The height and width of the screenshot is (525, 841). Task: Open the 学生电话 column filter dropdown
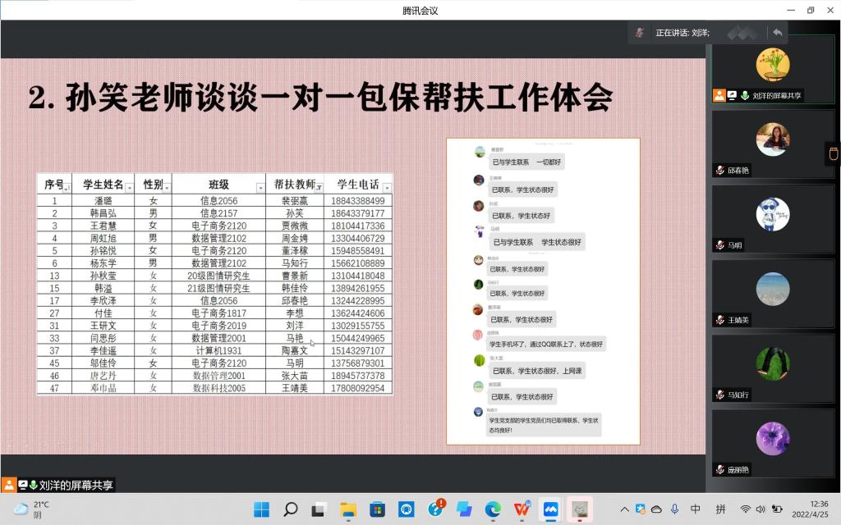pyautogui.click(x=387, y=188)
